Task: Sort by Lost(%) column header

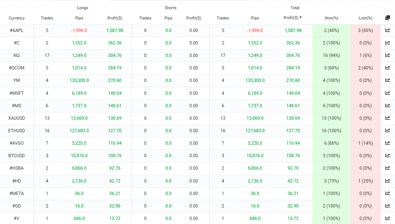Action: click(x=365, y=18)
